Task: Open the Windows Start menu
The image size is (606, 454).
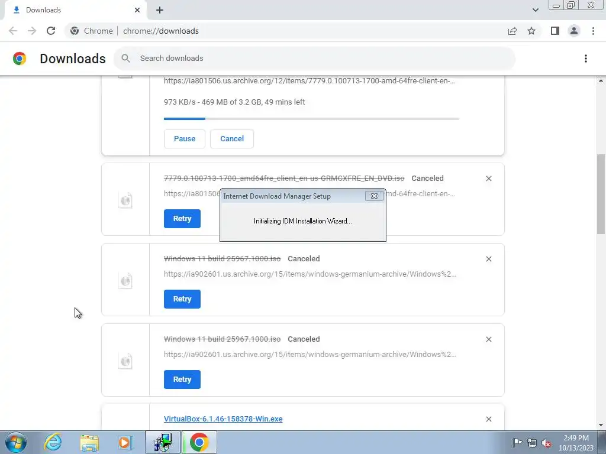Action: click(16, 442)
